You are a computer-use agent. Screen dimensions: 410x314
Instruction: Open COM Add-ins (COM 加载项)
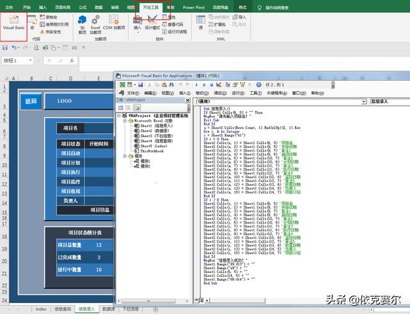point(114,23)
